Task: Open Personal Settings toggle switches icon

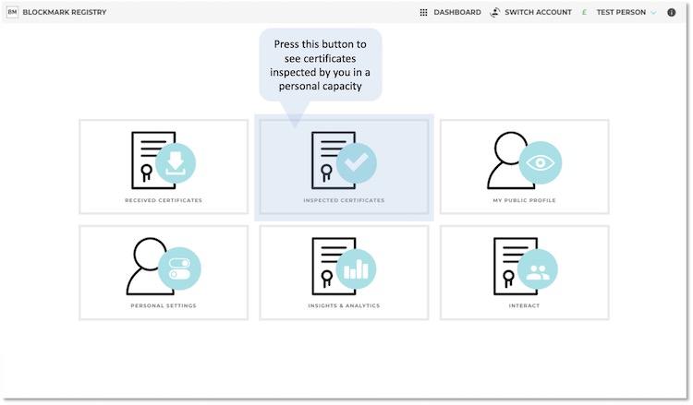Action: pos(178,268)
